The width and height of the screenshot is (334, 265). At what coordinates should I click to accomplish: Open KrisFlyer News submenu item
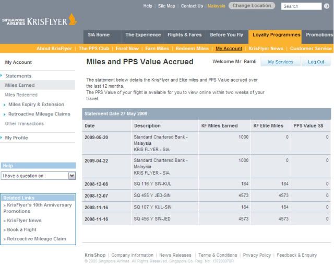click(266, 49)
